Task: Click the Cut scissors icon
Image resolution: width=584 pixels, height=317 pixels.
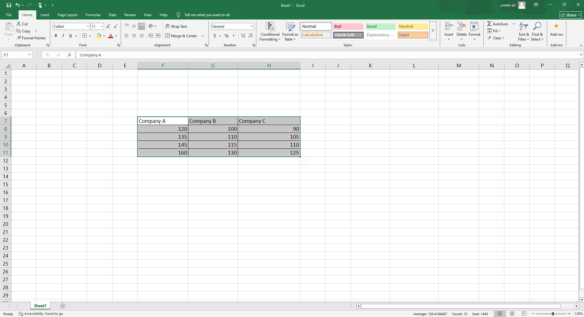Action: [19, 24]
